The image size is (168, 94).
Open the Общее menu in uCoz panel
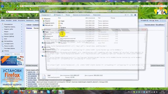pyautogui.click(x=3, y=20)
